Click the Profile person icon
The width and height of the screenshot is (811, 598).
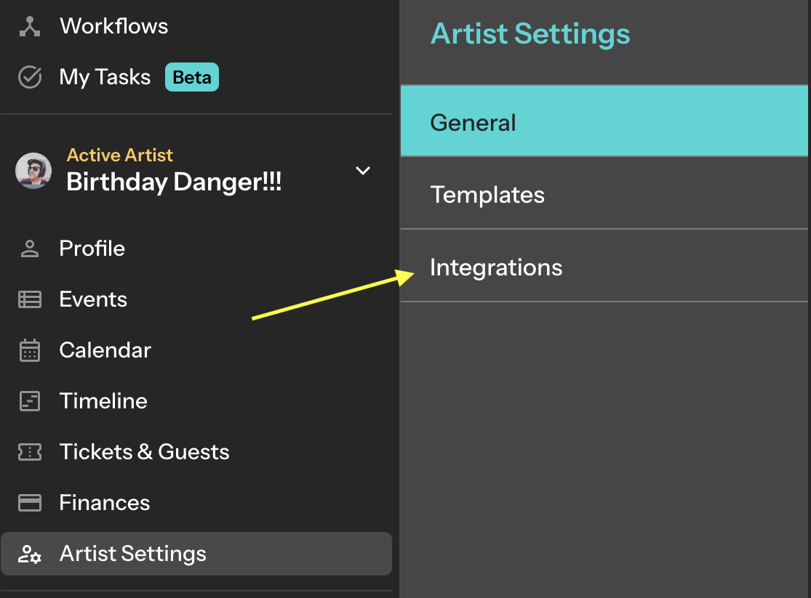[30, 249]
